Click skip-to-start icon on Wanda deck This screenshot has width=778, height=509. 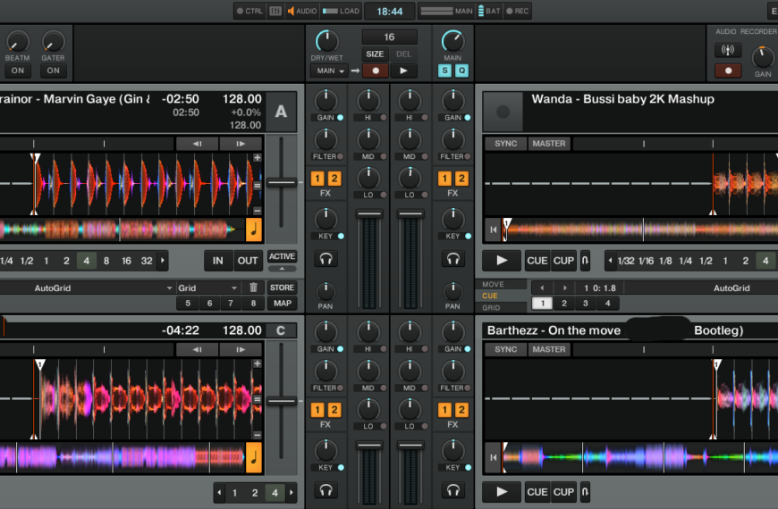coord(494,229)
